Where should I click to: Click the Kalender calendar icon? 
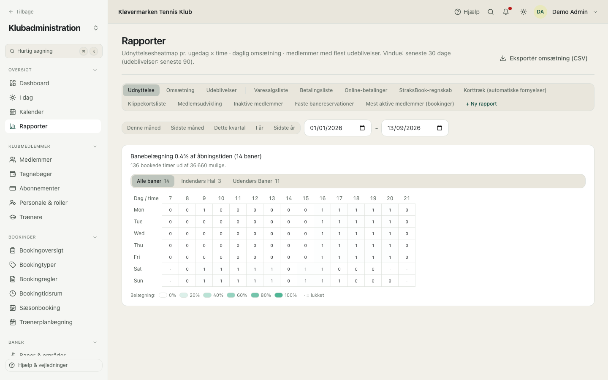(13, 112)
